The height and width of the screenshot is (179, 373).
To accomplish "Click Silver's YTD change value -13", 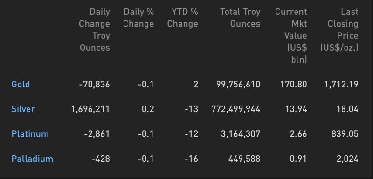I will 192,109.
